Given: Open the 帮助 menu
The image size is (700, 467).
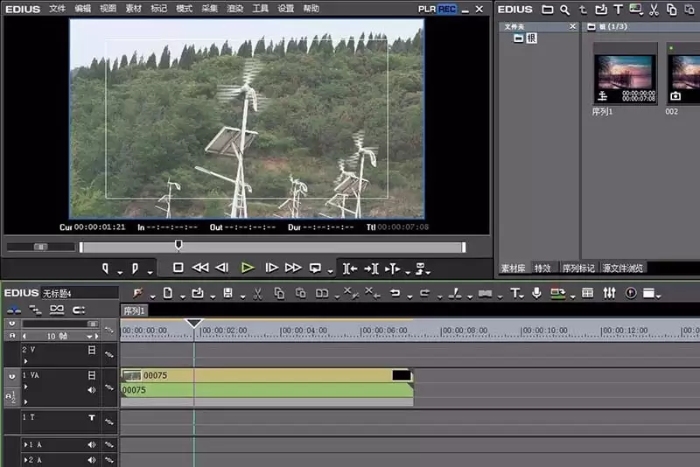Looking at the screenshot, I should point(311,9).
